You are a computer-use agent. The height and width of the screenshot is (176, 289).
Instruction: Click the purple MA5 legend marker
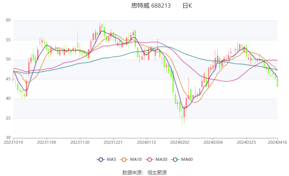coord(100,160)
